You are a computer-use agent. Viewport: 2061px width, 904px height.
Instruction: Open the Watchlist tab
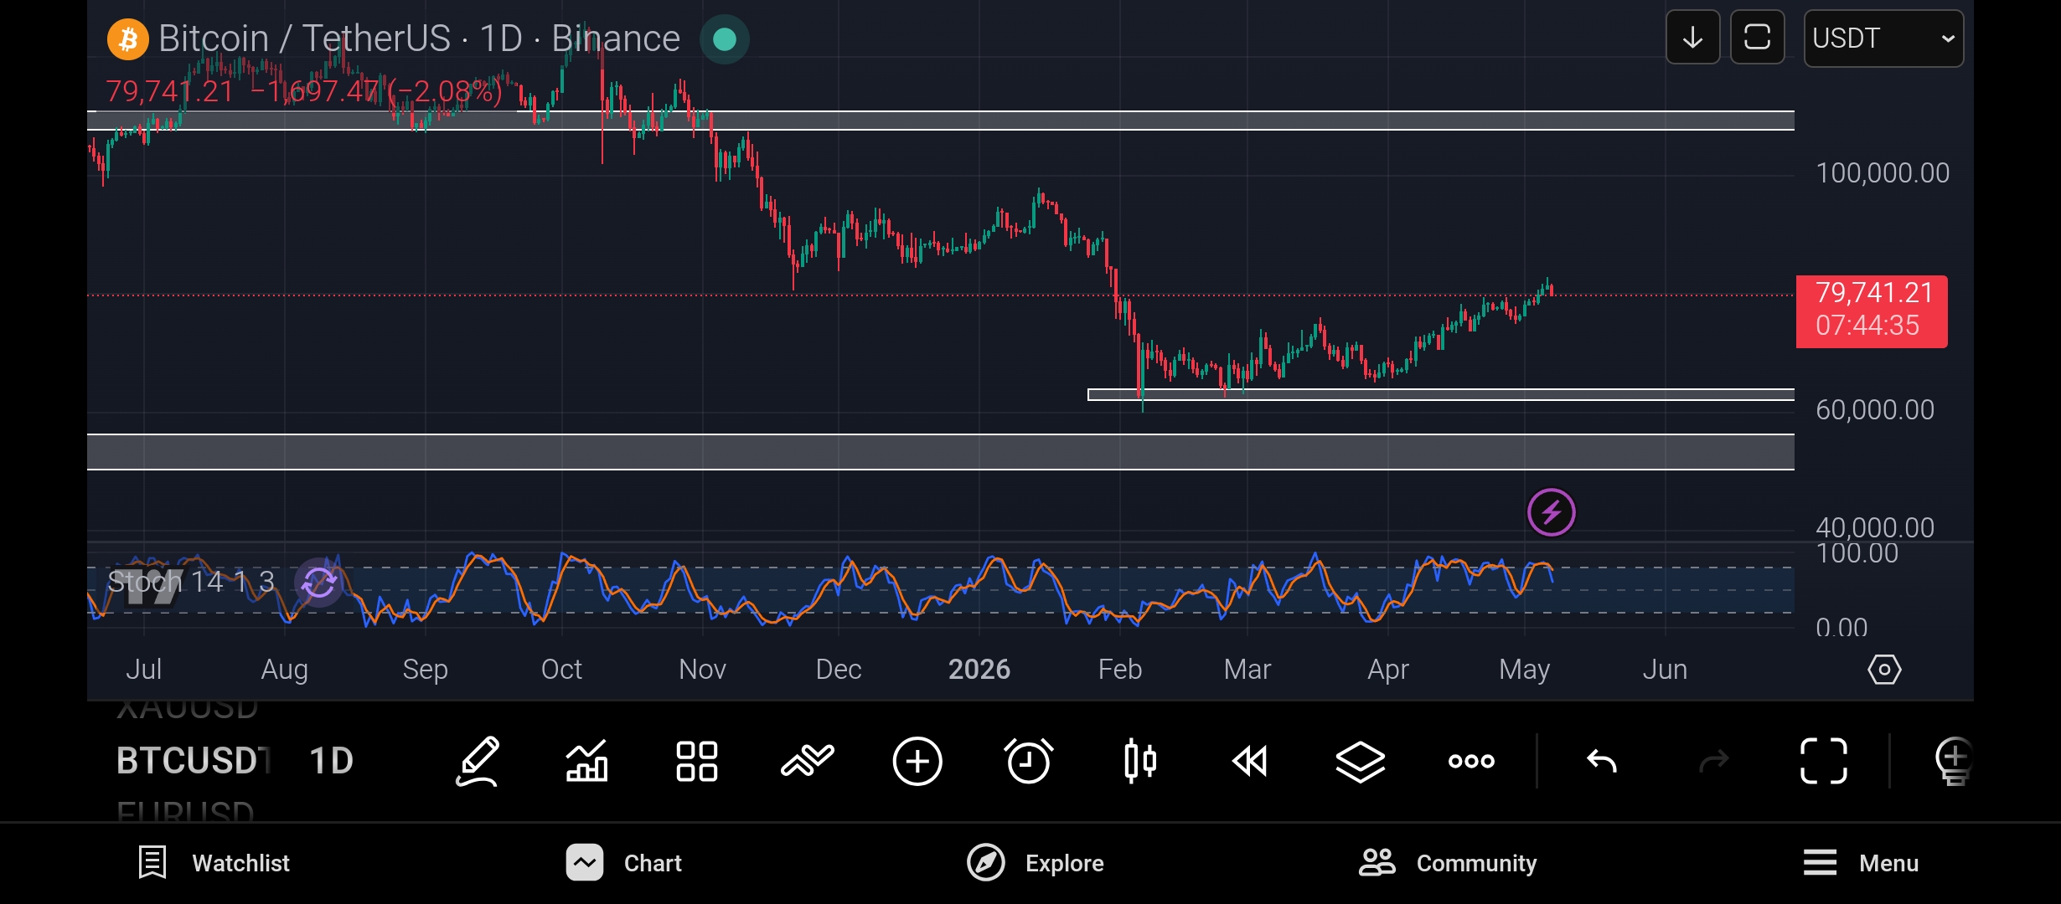coord(214,863)
